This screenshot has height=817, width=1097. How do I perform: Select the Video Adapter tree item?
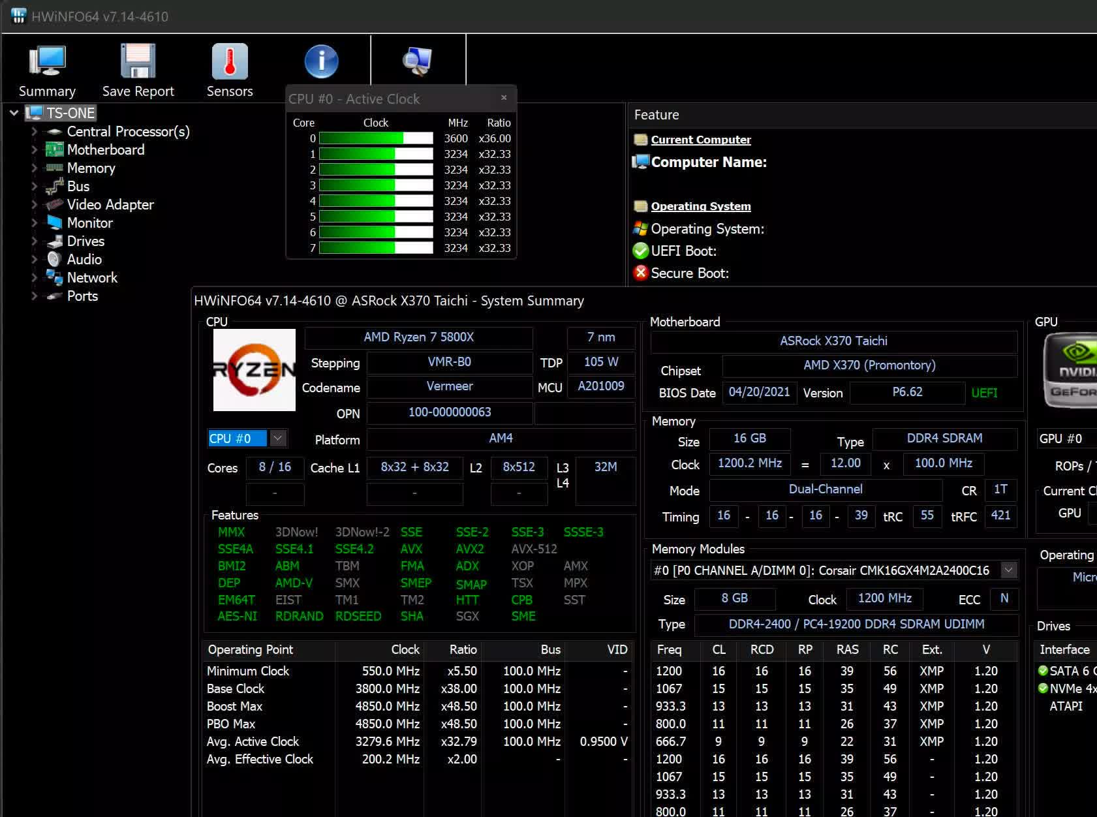click(110, 204)
